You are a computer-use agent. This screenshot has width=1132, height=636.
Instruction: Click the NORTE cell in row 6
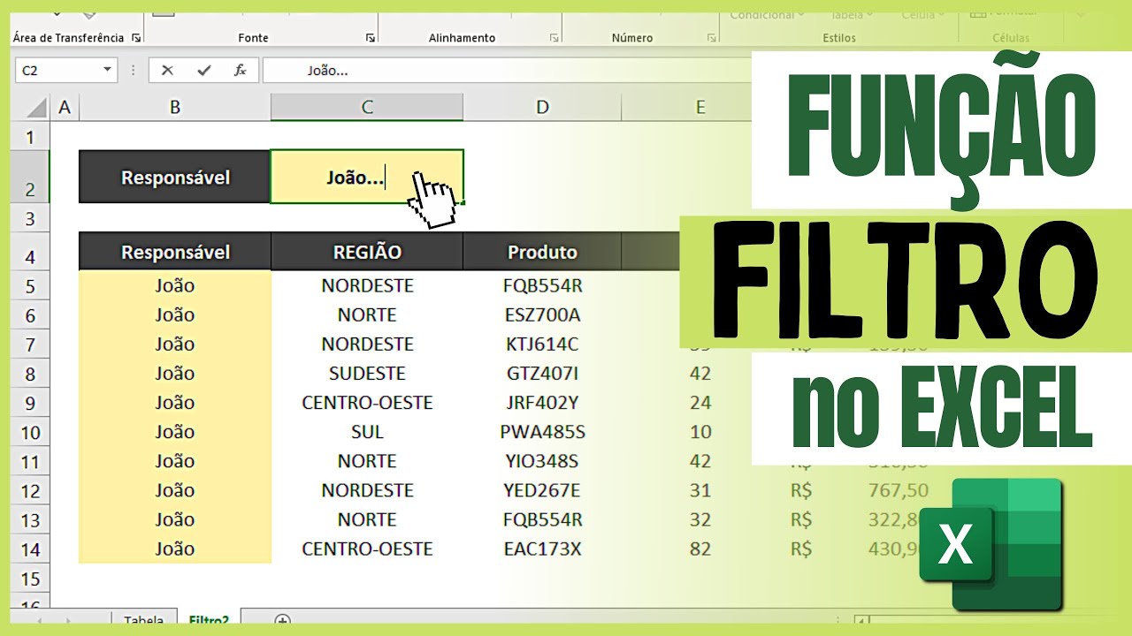367,314
